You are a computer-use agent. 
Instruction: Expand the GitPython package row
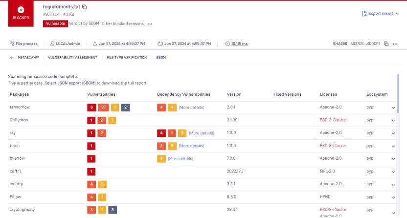point(393,121)
